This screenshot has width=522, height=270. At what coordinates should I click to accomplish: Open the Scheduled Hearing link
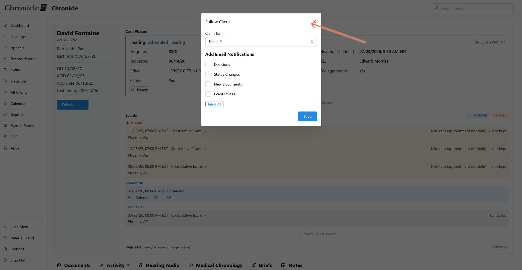[x=166, y=42]
